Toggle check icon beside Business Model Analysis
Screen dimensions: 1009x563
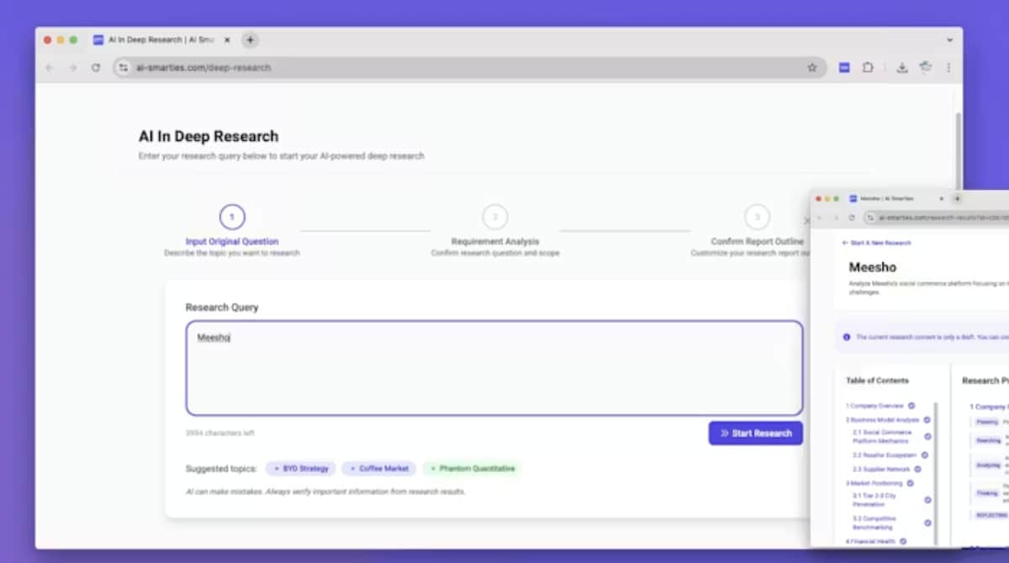(927, 419)
